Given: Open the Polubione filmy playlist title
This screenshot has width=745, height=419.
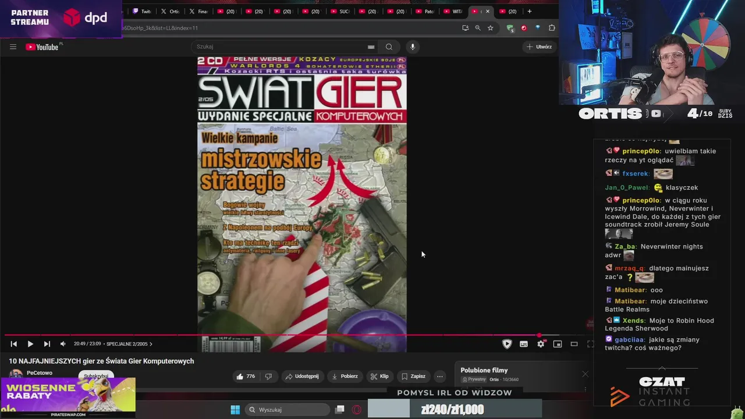Looking at the screenshot, I should pyautogui.click(x=484, y=370).
